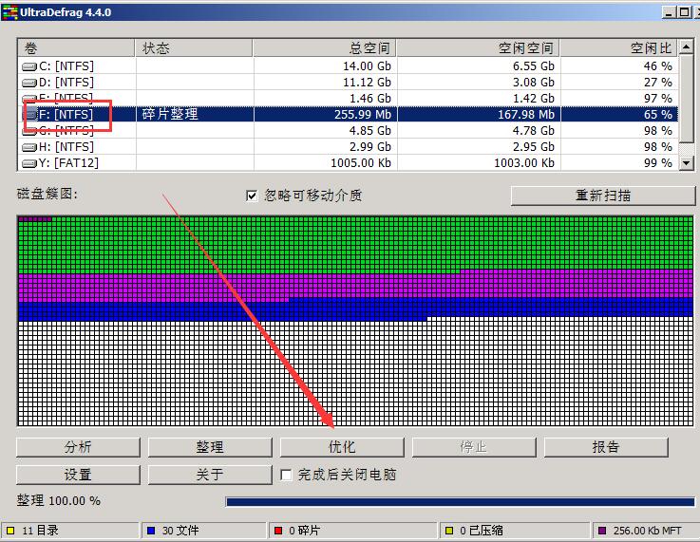Sort by the 空闲比 column header
The image size is (700, 542).
618,47
